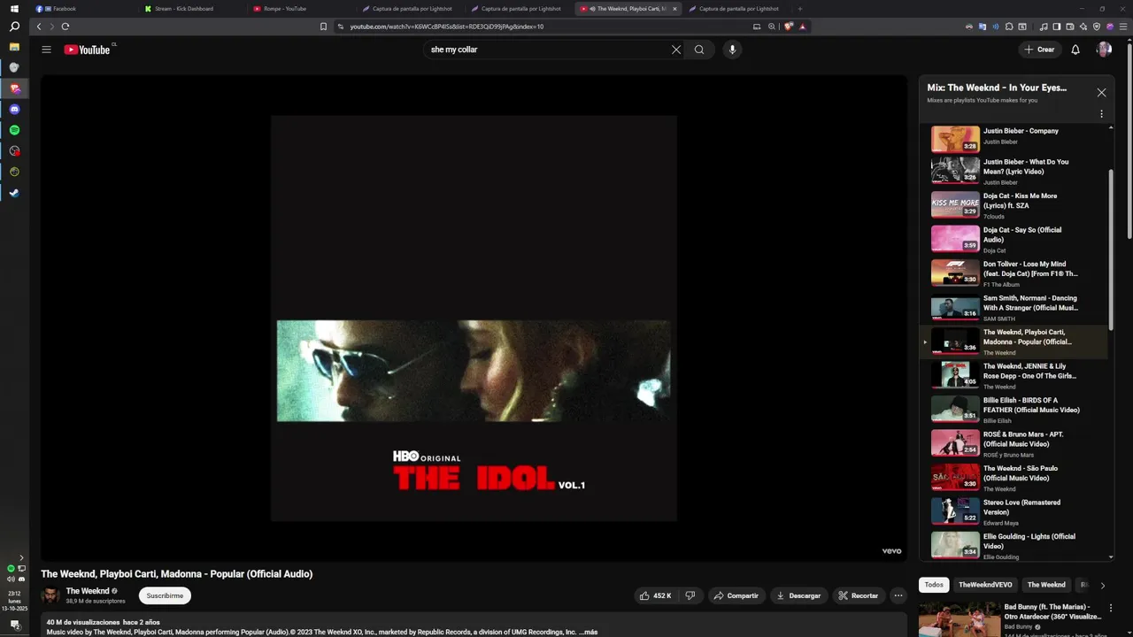This screenshot has width=1133, height=637.
Task: Open the Windows Start button
Action: tap(14, 9)
